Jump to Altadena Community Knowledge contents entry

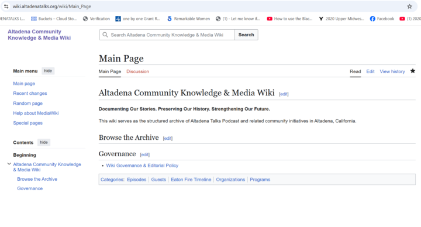(47, 167)
